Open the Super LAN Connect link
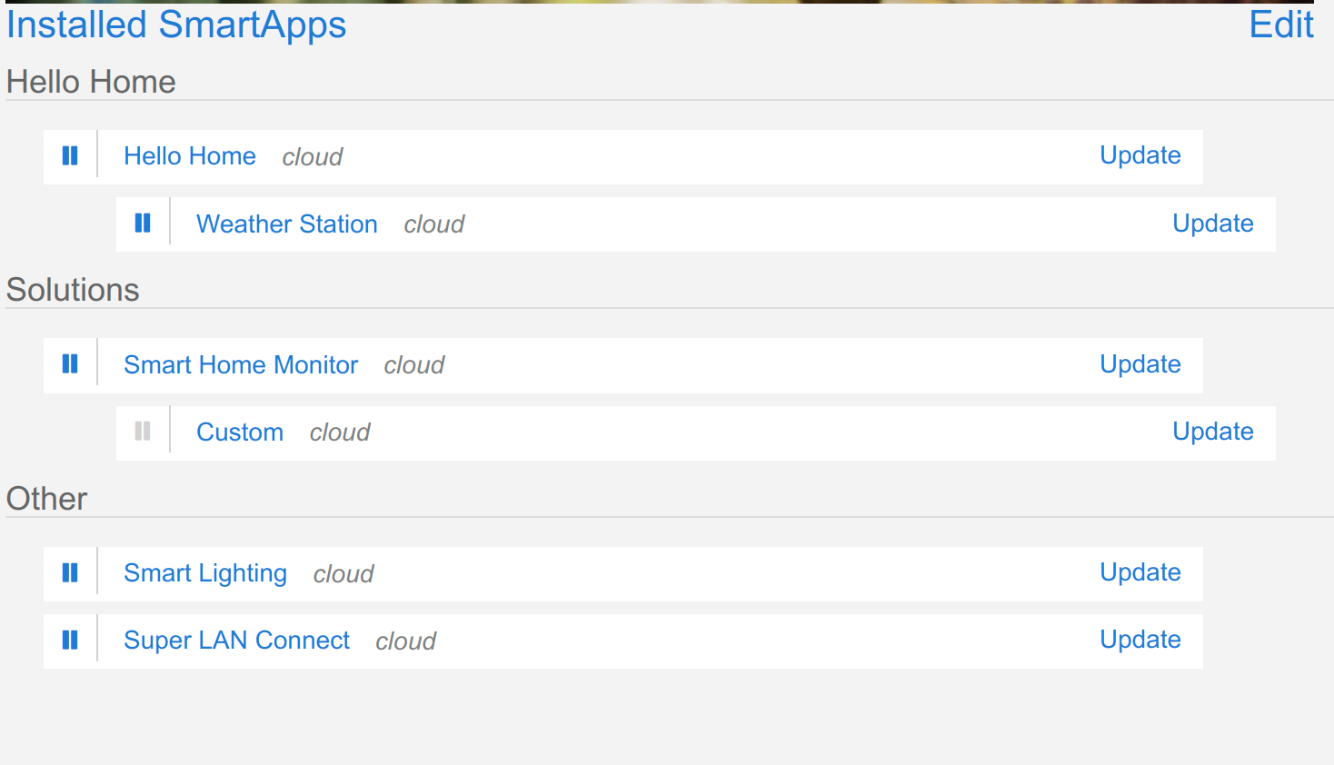Screen dimensions: 1334x765 point(236,641)
